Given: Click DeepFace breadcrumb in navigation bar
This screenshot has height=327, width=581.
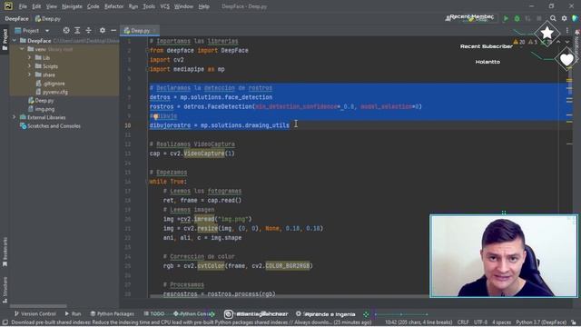Looking at the screenshot, I should [16, 18].
